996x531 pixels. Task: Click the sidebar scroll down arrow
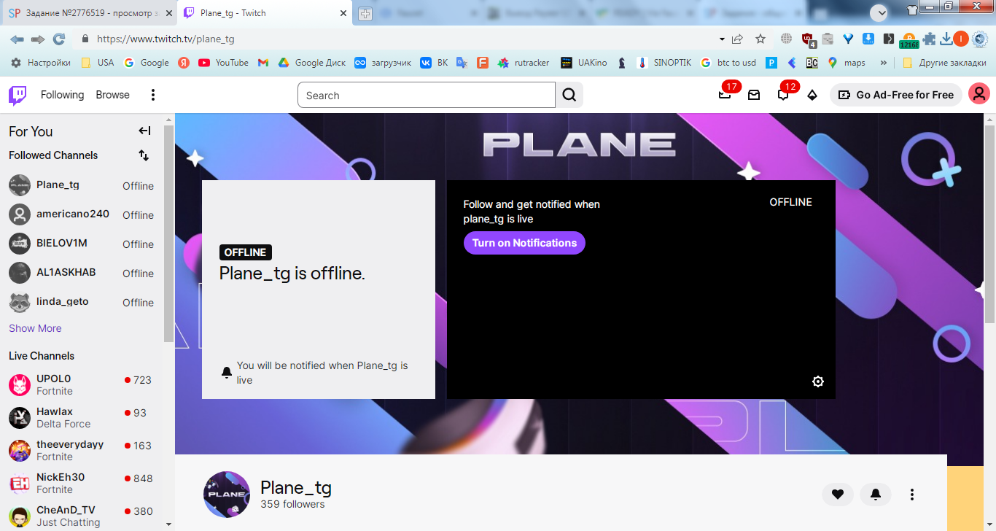click(169, 524)
